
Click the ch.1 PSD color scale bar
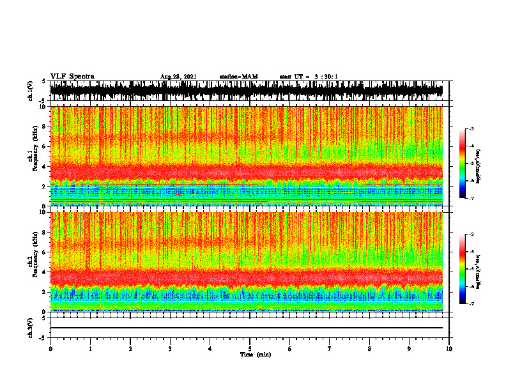click(x=462, y=164)
